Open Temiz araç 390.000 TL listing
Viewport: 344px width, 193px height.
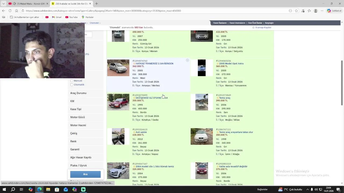pyautogui.click(x=225, y=98)
